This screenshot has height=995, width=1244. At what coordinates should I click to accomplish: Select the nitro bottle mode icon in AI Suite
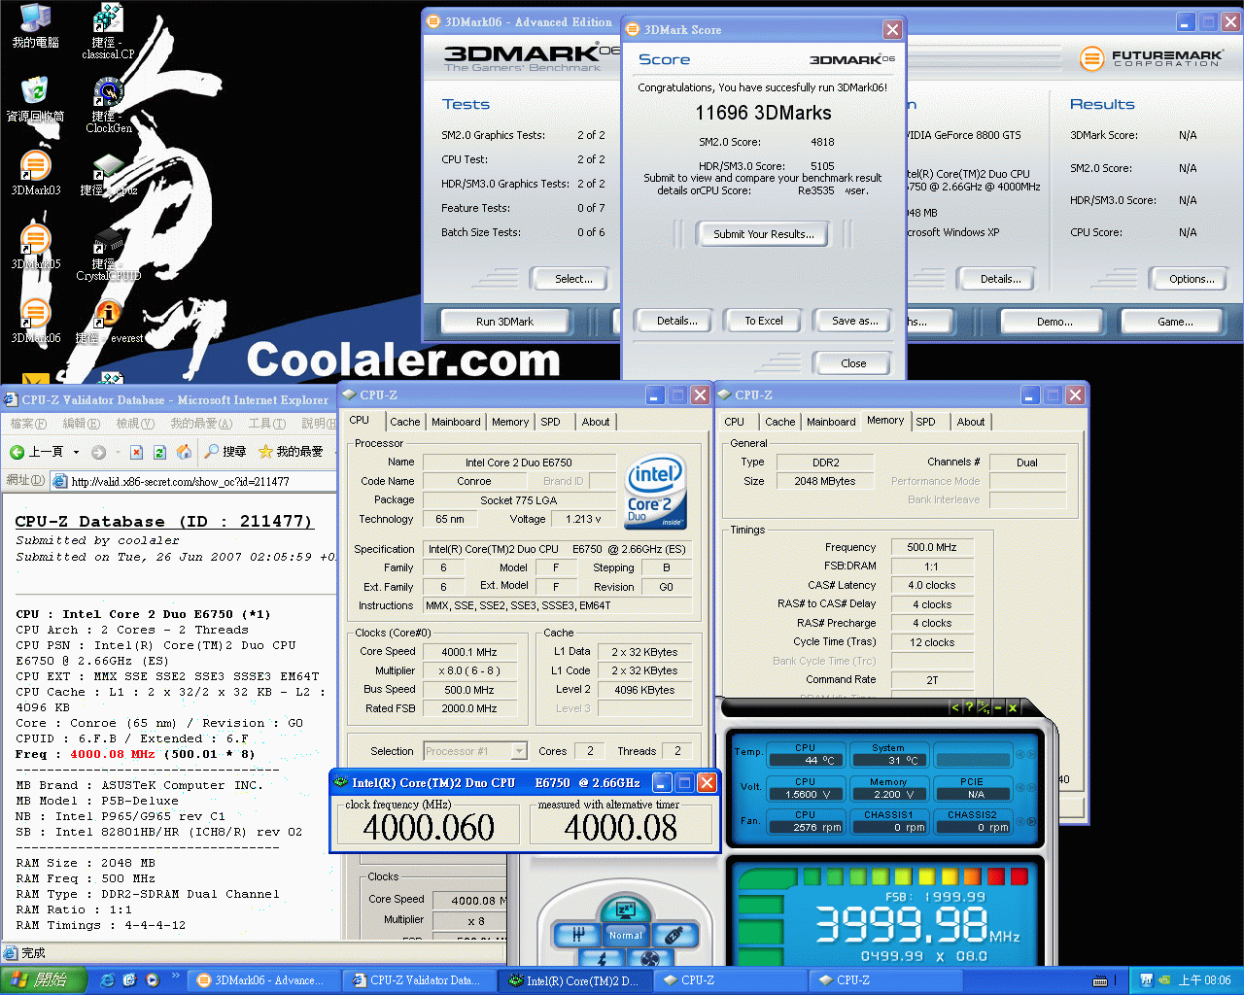pos(674,935)
